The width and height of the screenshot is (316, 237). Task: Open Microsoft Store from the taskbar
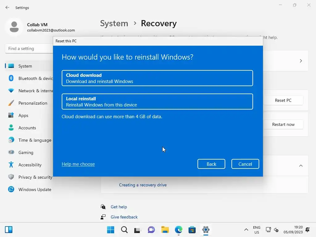[x=192, y=230]
